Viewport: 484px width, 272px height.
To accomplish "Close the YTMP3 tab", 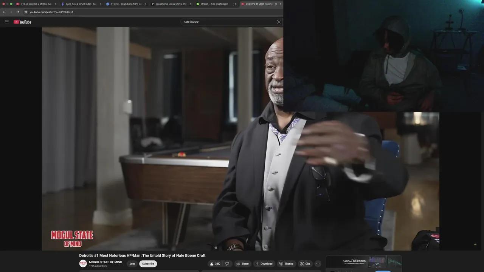I will [x=146, y=4].
